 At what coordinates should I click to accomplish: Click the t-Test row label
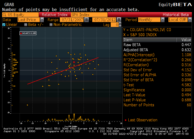129,85
